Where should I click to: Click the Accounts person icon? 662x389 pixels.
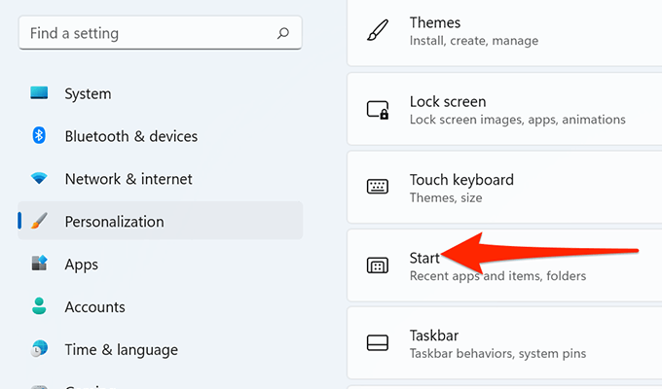click(x=39, y=306)
